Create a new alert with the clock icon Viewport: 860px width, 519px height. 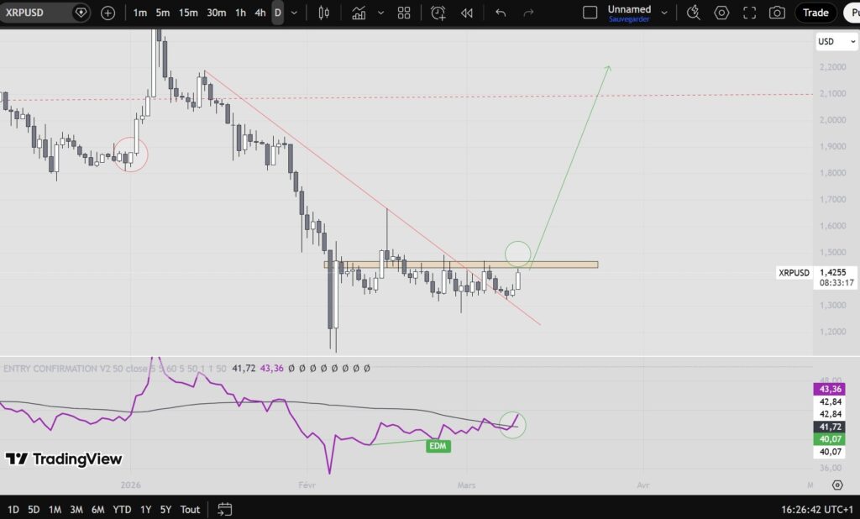pyautogui.click(x=438, y=13)
